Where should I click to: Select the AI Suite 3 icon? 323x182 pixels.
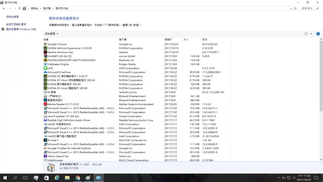[x=45, y=140]
